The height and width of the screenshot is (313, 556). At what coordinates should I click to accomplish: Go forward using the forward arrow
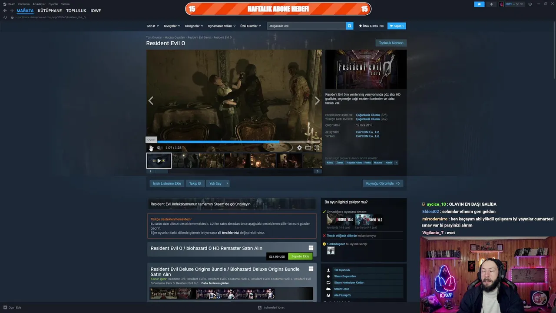click(11, 10)
